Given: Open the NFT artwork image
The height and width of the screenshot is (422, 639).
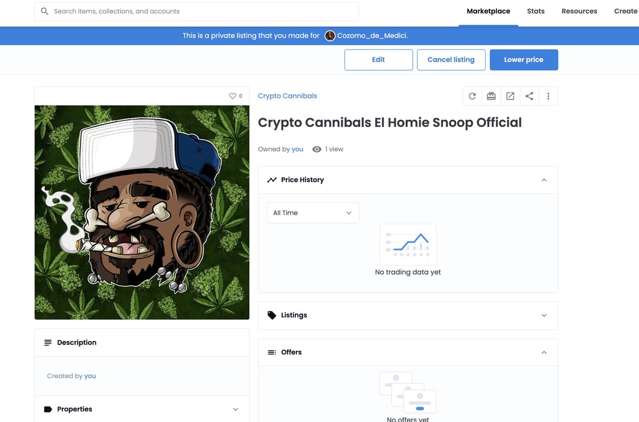Looking at the screenshot, I should tap(142, 212).
